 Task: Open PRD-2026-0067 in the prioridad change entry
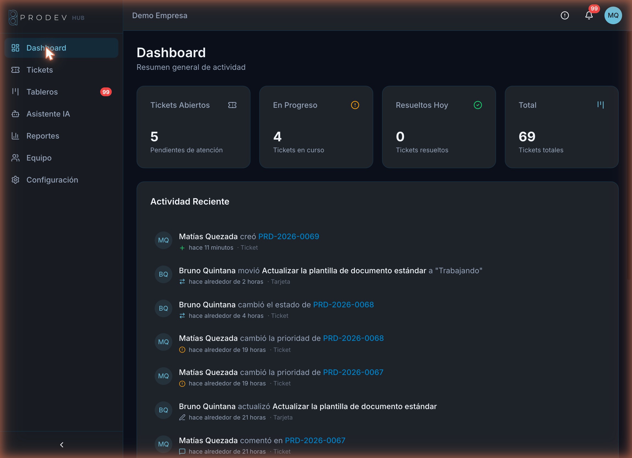click(x=353, y=372)
